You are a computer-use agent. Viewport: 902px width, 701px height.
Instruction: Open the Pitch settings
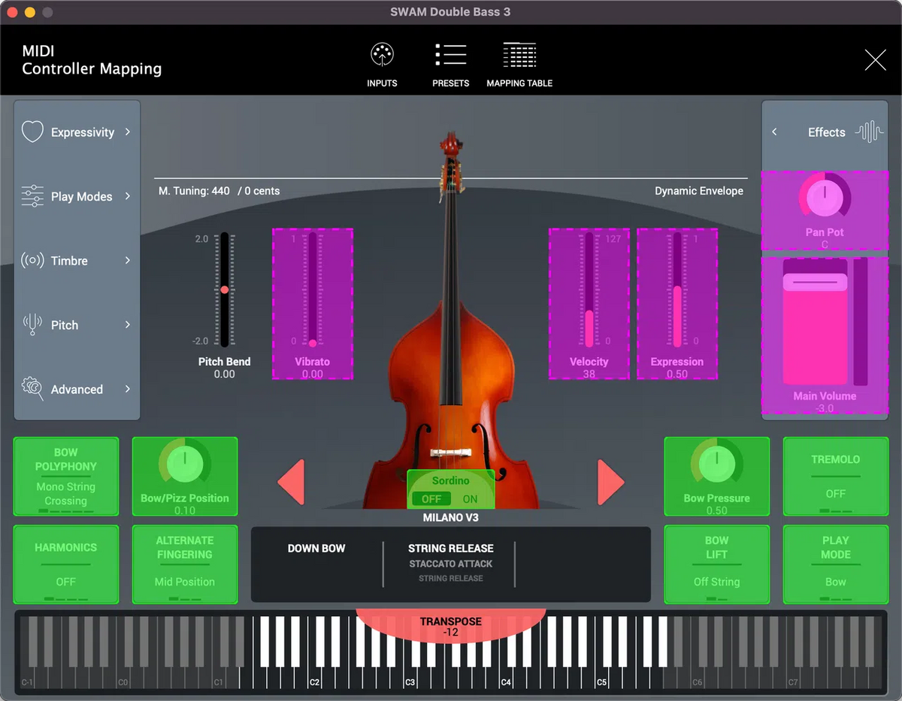pyautogui.click(x=77, y=325)
